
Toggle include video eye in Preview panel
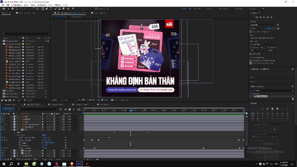(266, 28)
